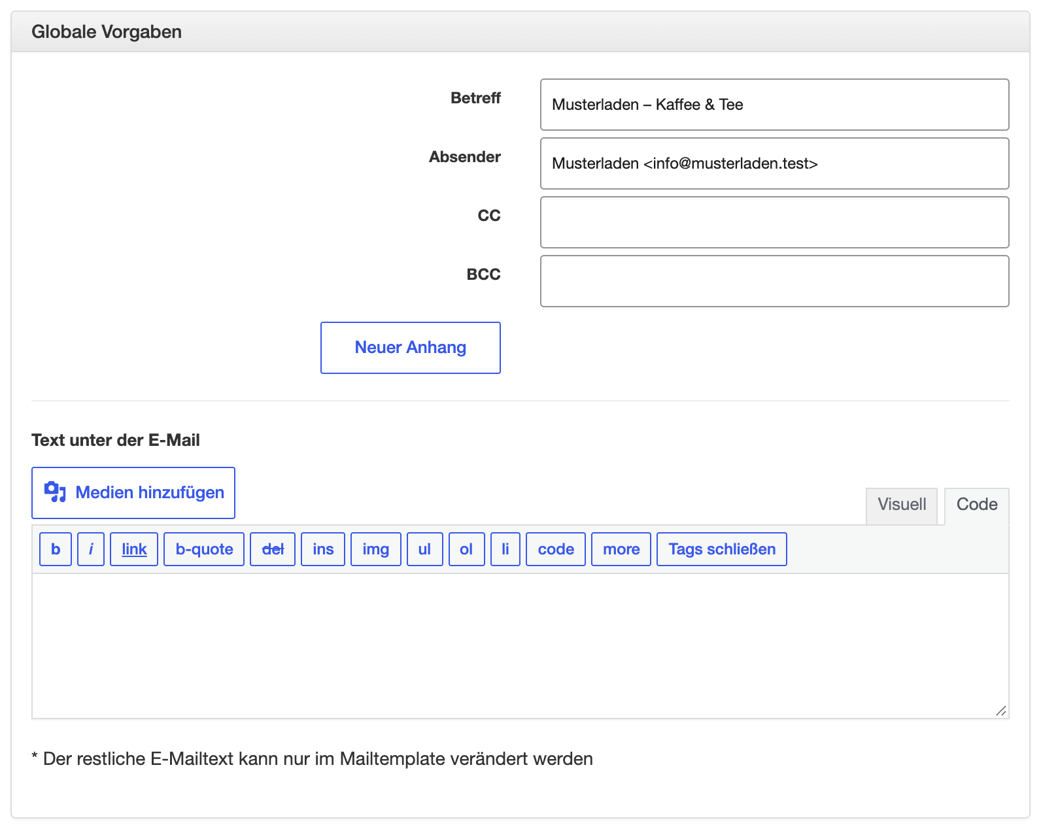Click the Globale Vorgaben panel header
1041x829 pixels.
(520, 31)
